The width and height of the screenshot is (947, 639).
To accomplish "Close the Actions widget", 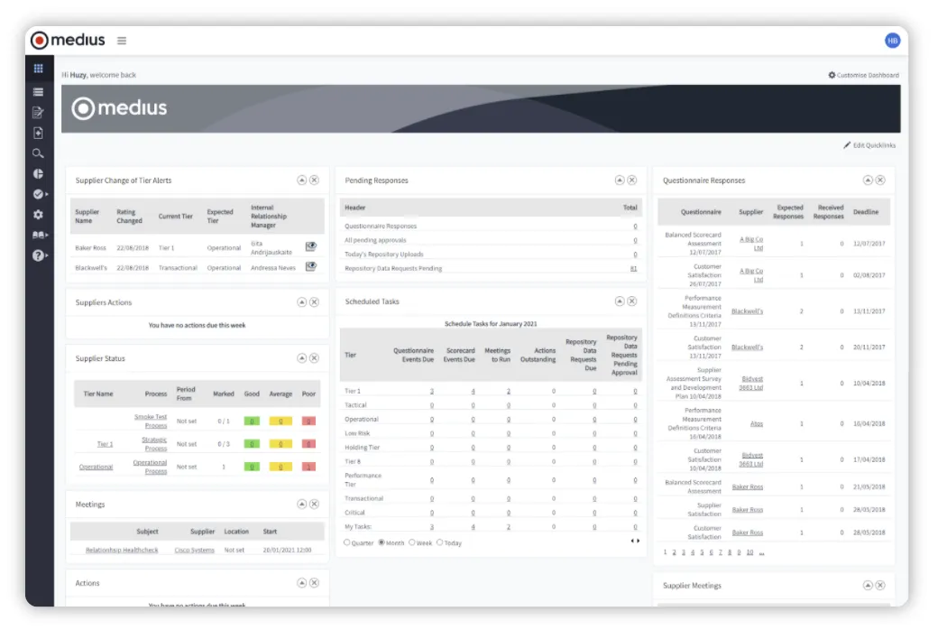I will [314, 583].
